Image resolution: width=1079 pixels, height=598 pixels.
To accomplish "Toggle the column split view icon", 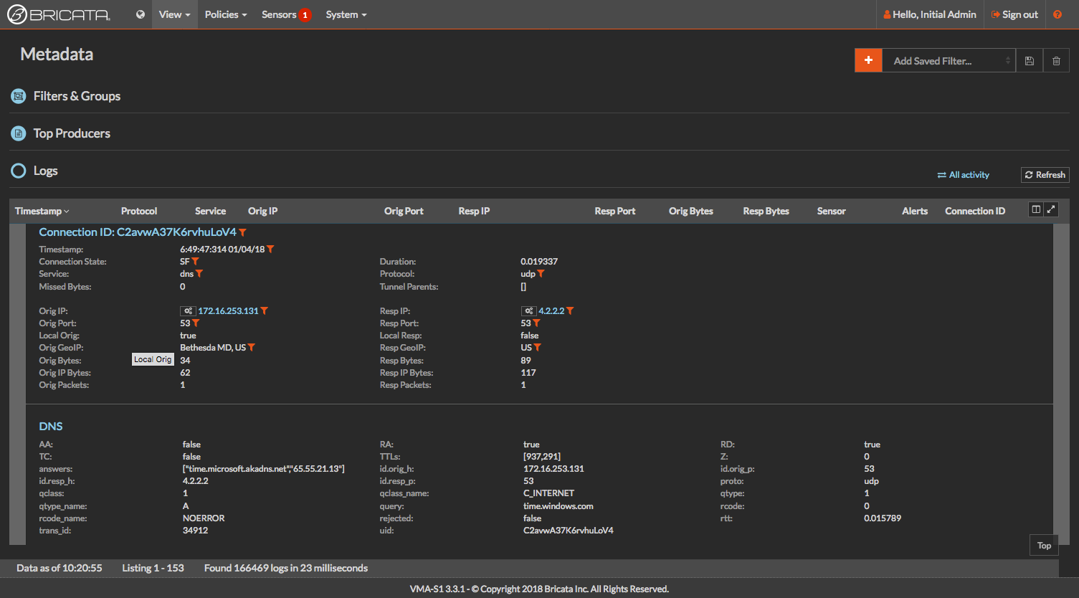I will (1035, 209).
